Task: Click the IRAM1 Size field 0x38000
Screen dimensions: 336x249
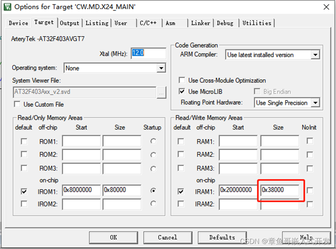Action: tap(280, 190)
